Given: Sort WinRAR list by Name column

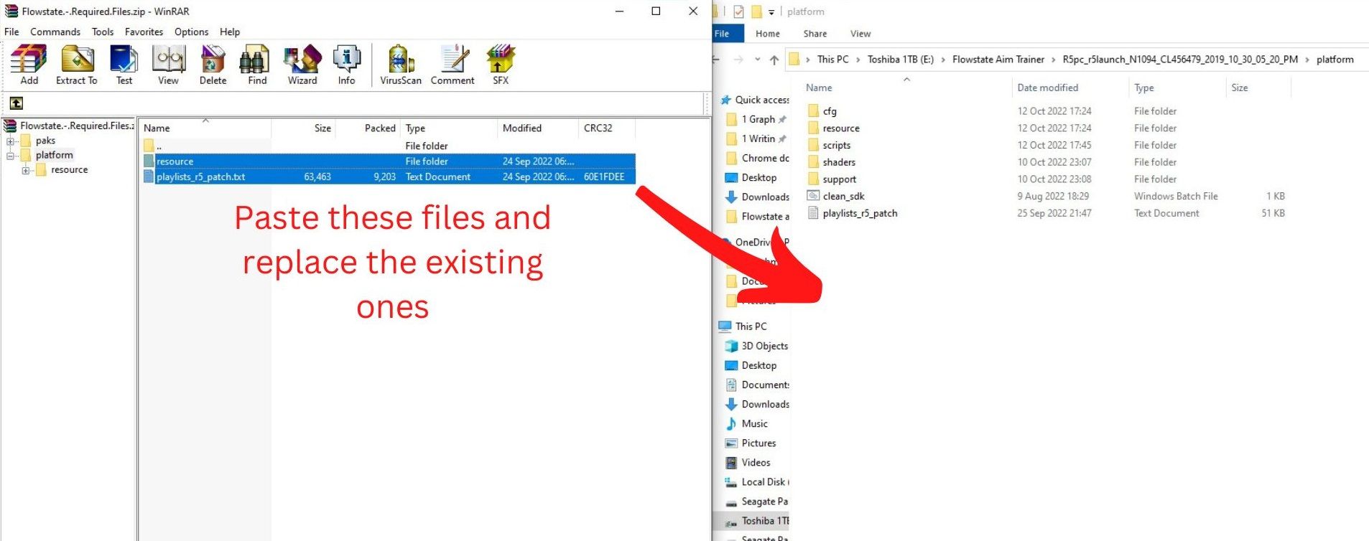Looking at the screenshot, I should coord(205,128).
